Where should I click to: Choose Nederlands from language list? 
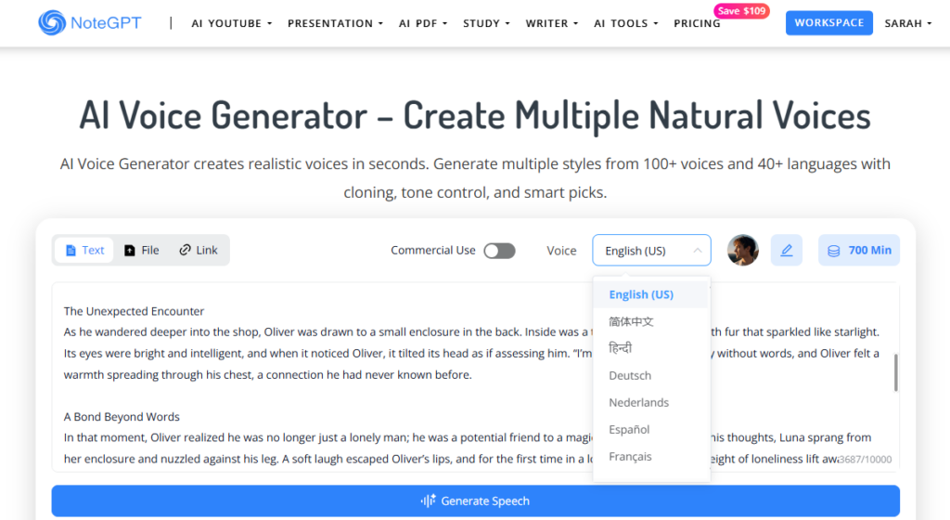tap(650, 402)
